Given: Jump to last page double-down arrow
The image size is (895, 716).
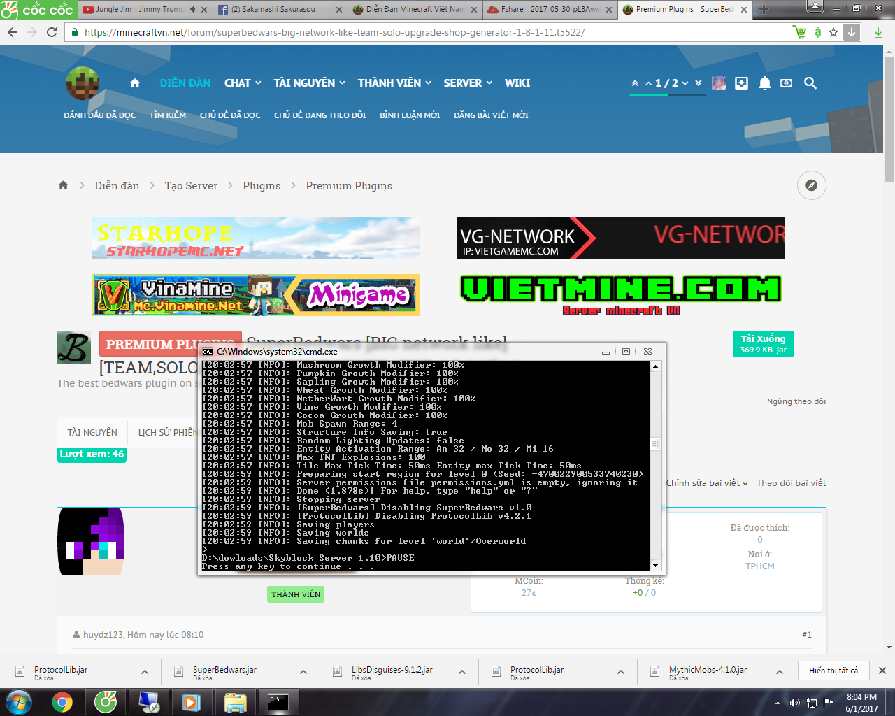Looking at the screenshot, I should 699,83.
